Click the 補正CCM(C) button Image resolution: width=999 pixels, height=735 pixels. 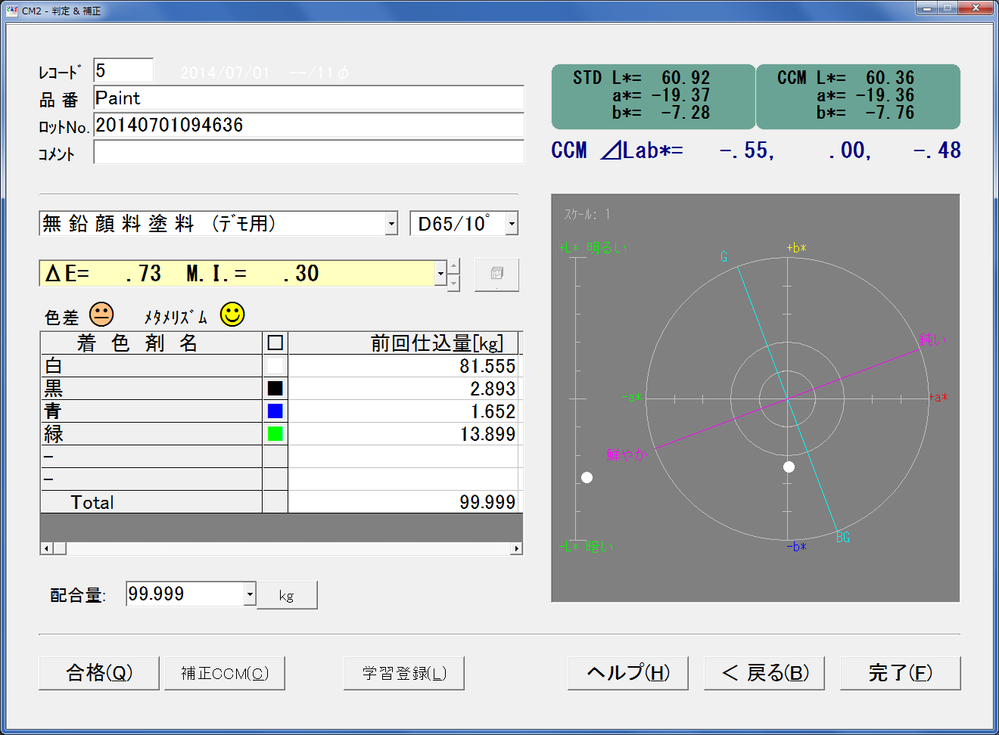225,672
